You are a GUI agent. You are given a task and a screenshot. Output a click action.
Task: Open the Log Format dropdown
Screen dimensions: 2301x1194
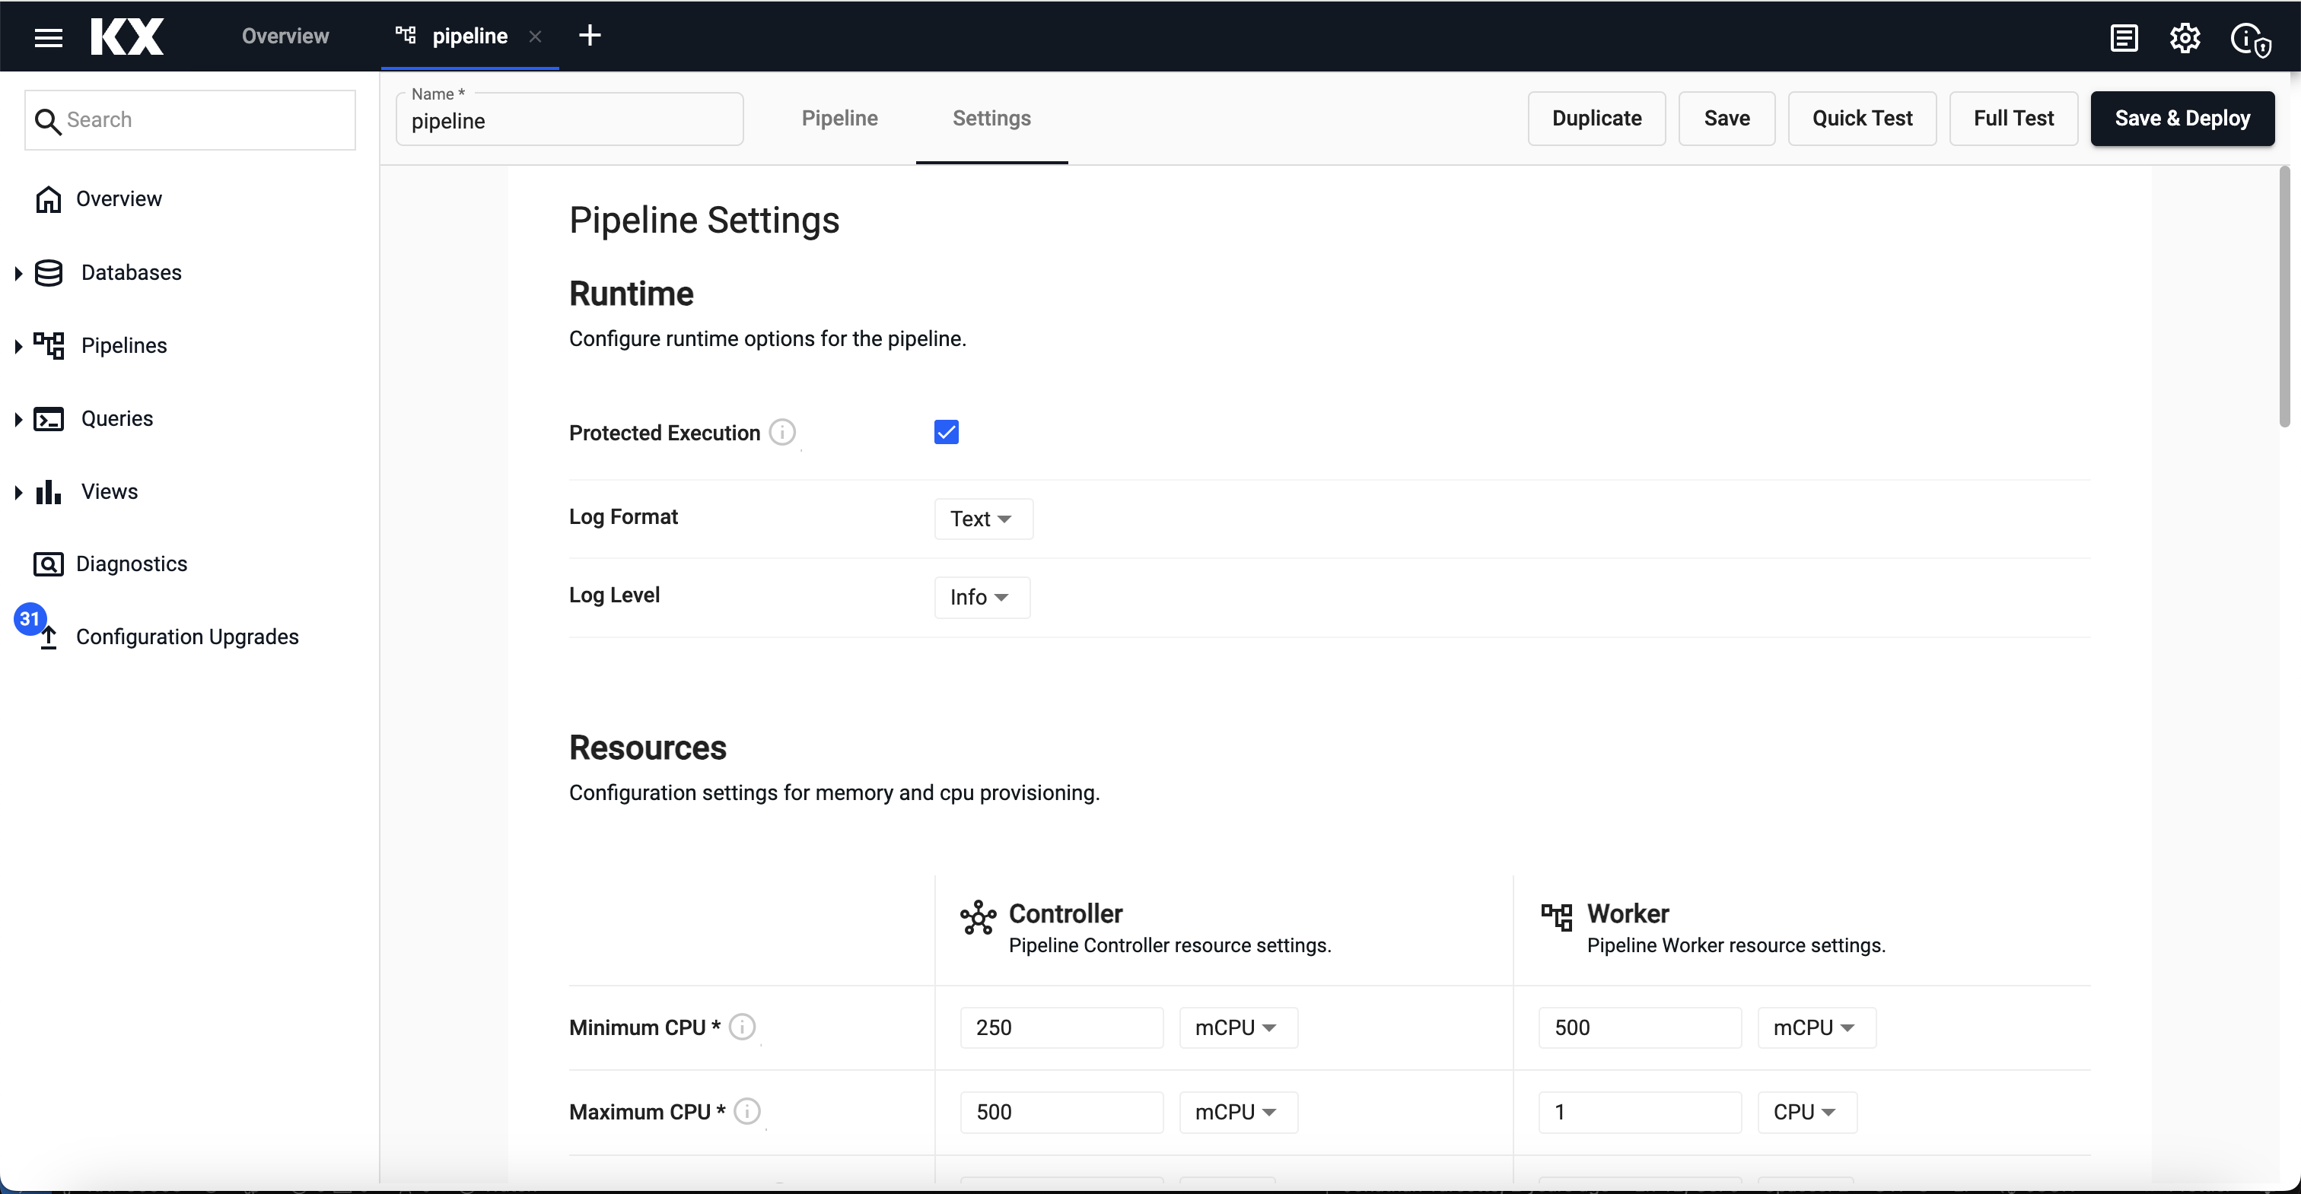[x=982, y=519]
